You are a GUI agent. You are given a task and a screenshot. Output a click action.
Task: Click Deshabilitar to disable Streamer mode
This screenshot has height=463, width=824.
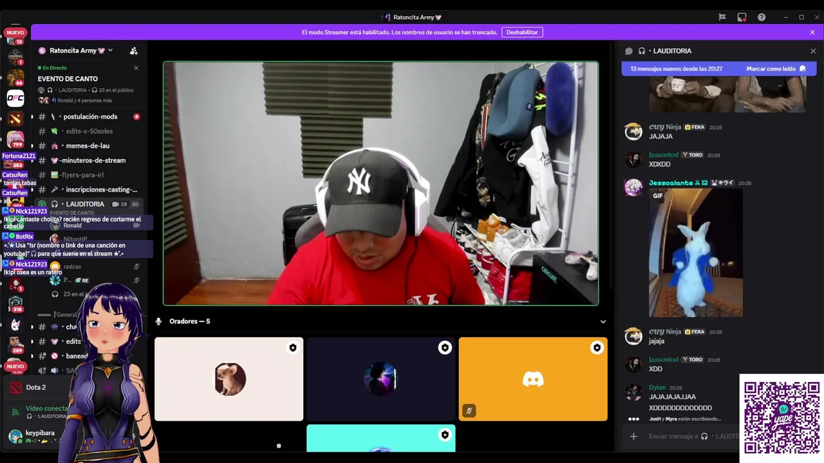(522, 32)
